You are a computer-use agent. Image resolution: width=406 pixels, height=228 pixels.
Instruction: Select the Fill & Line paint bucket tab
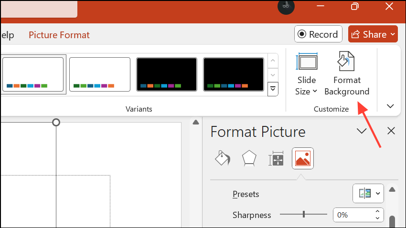(223, 158)
